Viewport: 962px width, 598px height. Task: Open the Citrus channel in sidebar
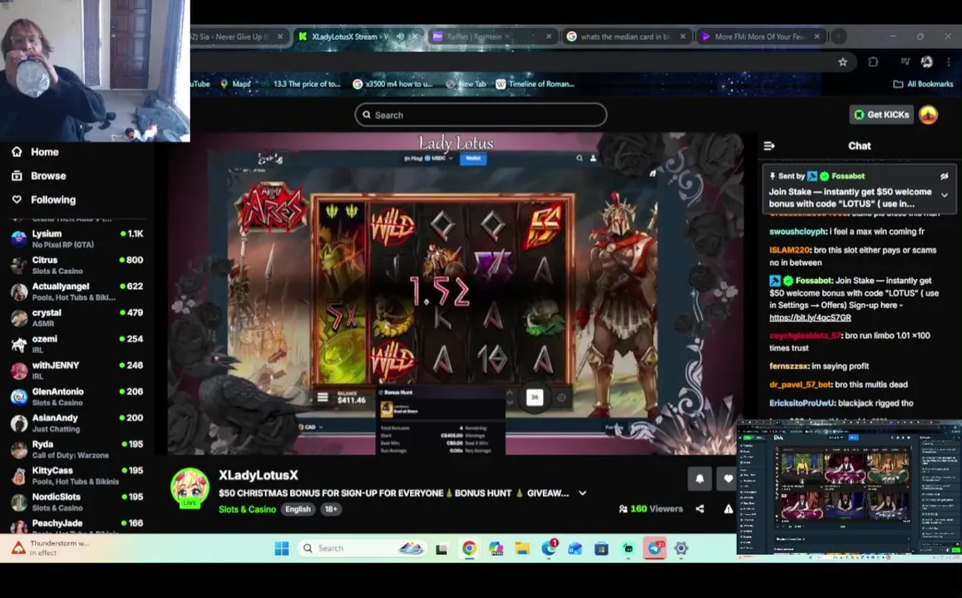click(x=76, y=265)
